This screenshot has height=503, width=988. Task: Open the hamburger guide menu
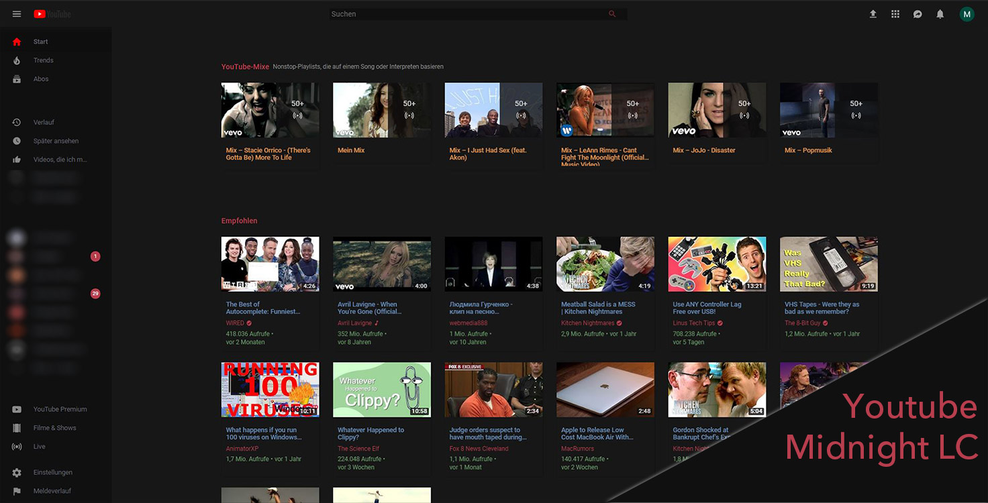coord(17,14)
